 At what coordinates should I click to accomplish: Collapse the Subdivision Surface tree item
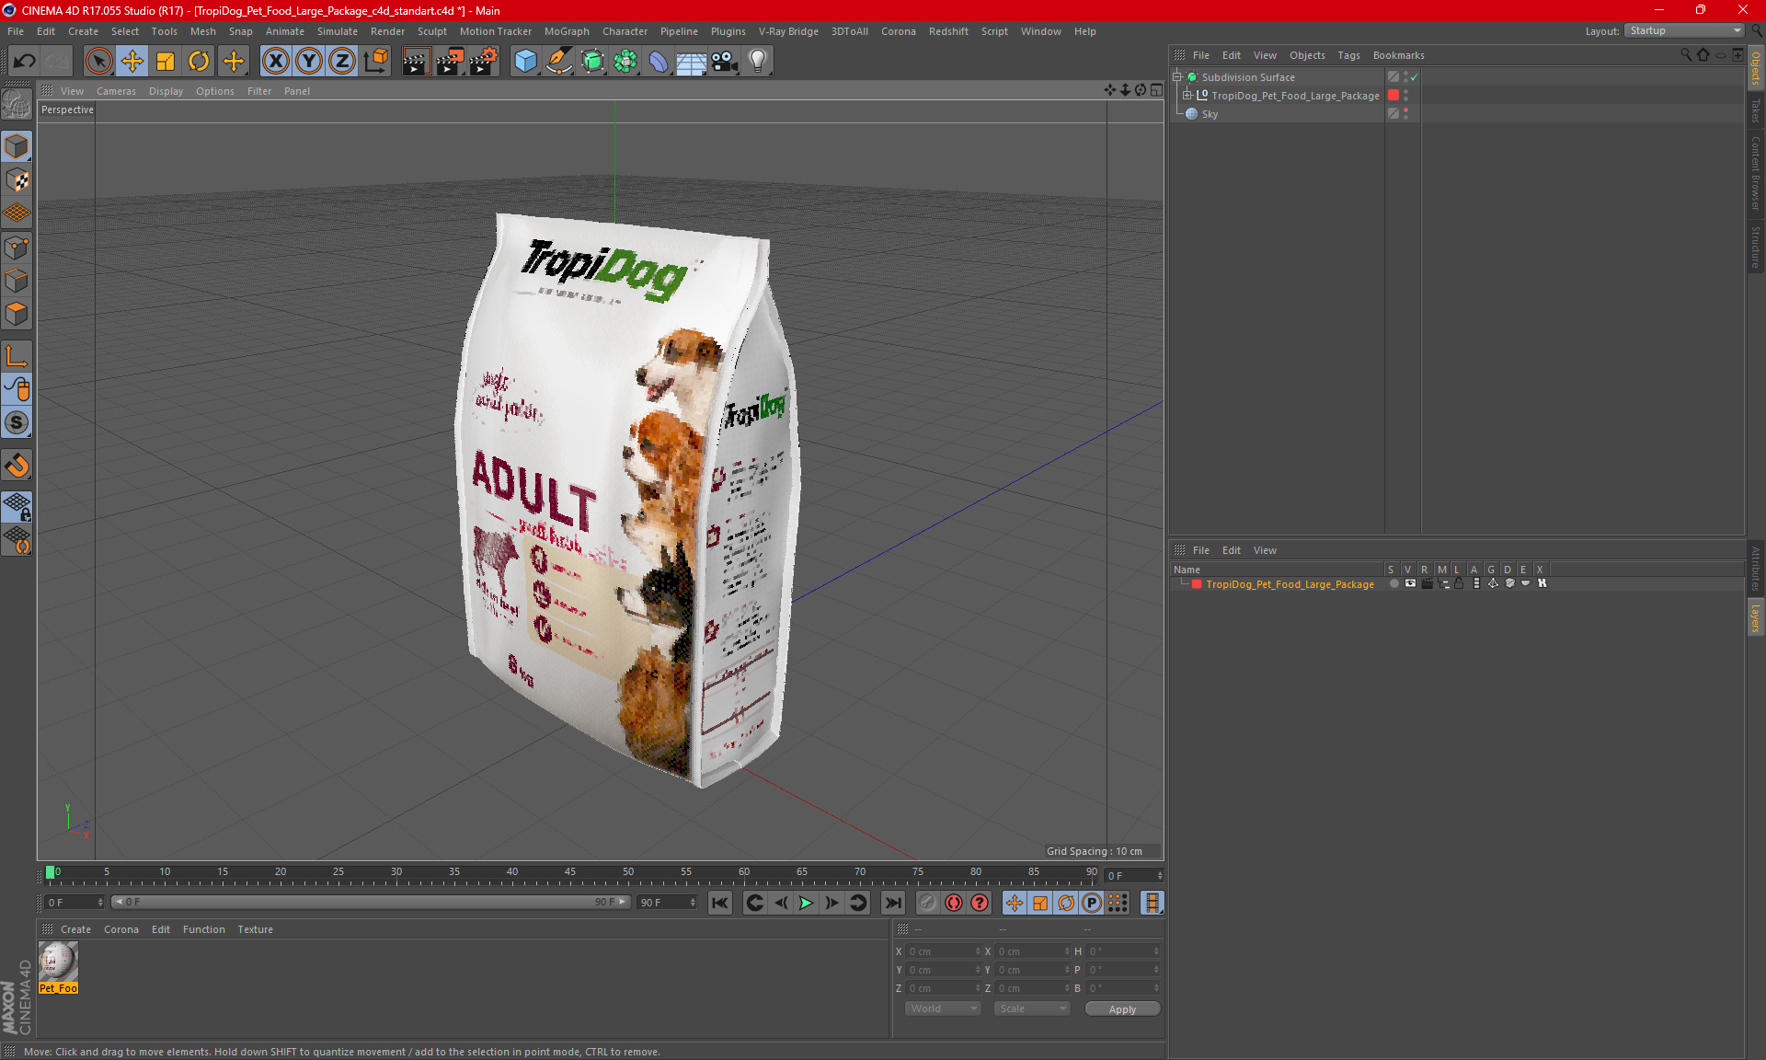tap(1177, 77)
